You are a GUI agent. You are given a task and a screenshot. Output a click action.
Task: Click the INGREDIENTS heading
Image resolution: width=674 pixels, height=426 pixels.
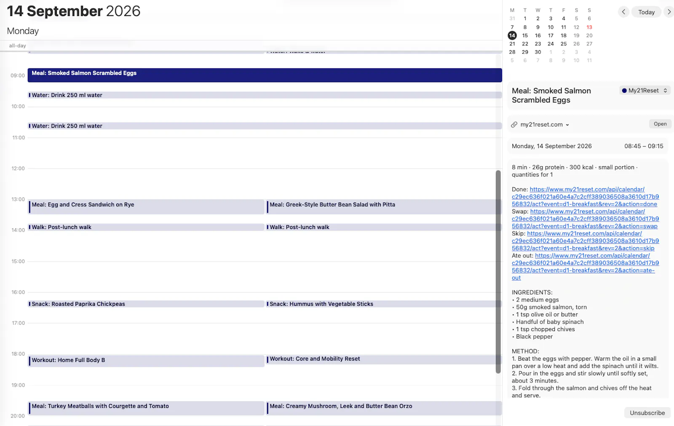coord(532,292)
